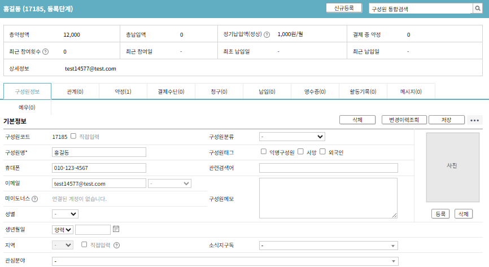Switch to the 관계(0) tab
This screenshot has width=489, height=267.
[x=75, y=91]
